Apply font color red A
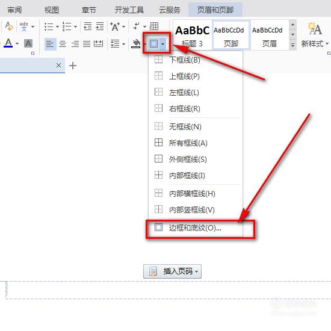Viewport: 331px width, 331px height. click(8, 43)
